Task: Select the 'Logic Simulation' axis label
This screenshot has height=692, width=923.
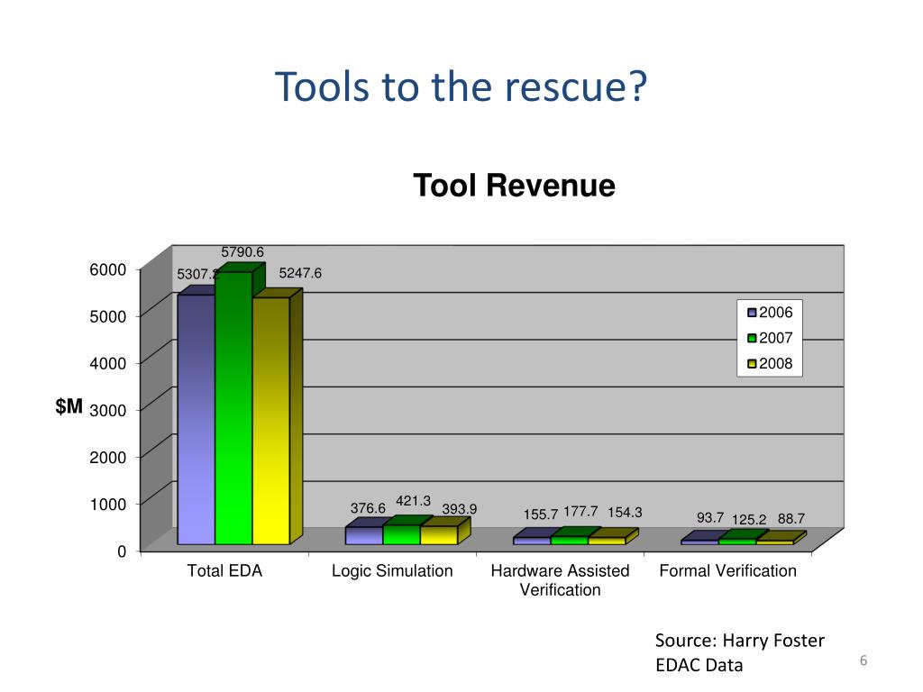Action: click(392, 570)
